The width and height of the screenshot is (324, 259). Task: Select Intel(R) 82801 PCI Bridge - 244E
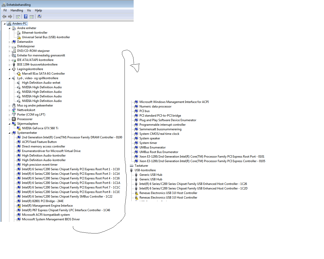click(43, 201)
